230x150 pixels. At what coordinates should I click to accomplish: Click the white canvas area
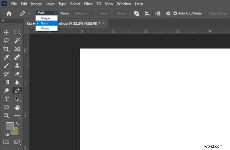tap(155, 99)
